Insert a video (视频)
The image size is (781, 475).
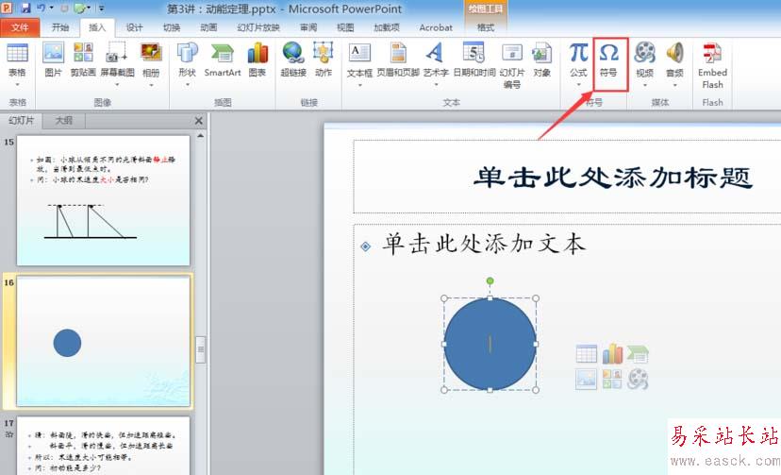[x=644, y=59]
